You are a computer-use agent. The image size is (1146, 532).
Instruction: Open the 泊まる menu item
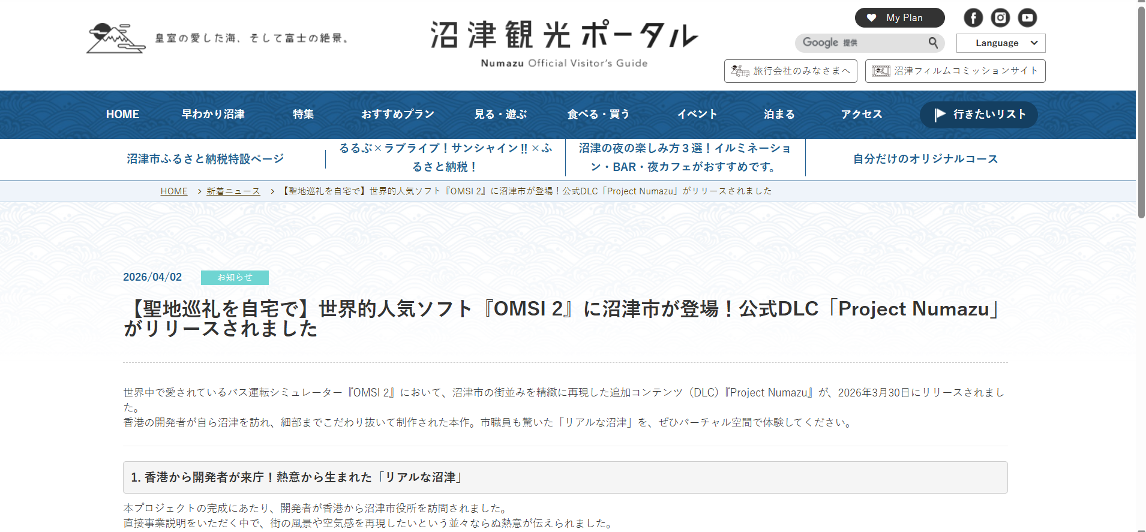click(779, 115)
